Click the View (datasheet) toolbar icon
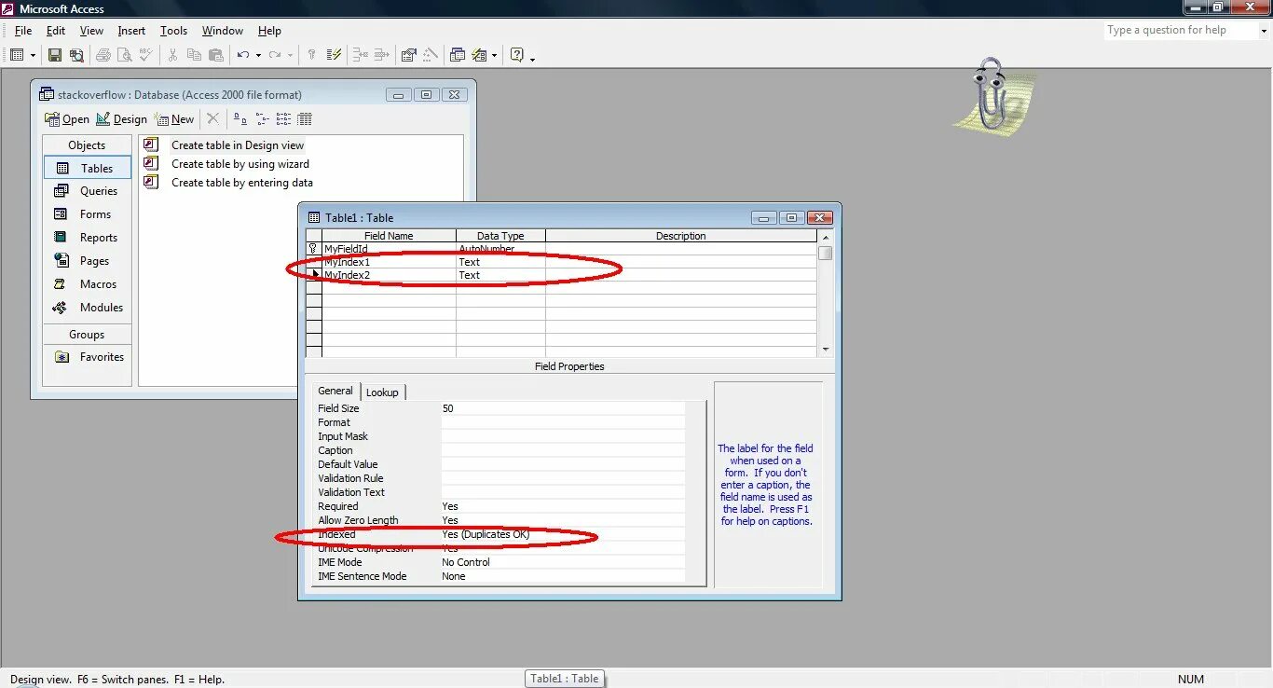 point(18,55)
